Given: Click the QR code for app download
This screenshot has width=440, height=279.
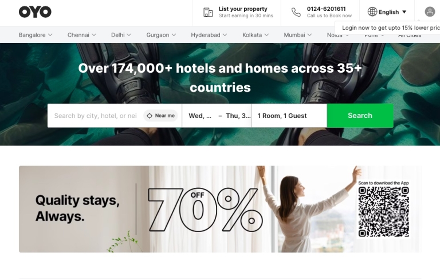Looking at the screenshot, I should tap(383, 212).
